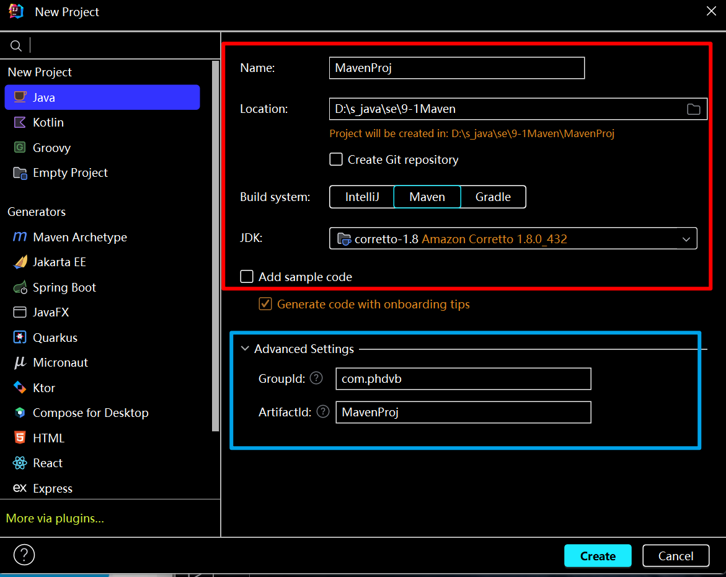The height and width of the screenshot is (577, 726).
Task: Click 'Project will be created in' path text
Action: click(x=472, y=133)
